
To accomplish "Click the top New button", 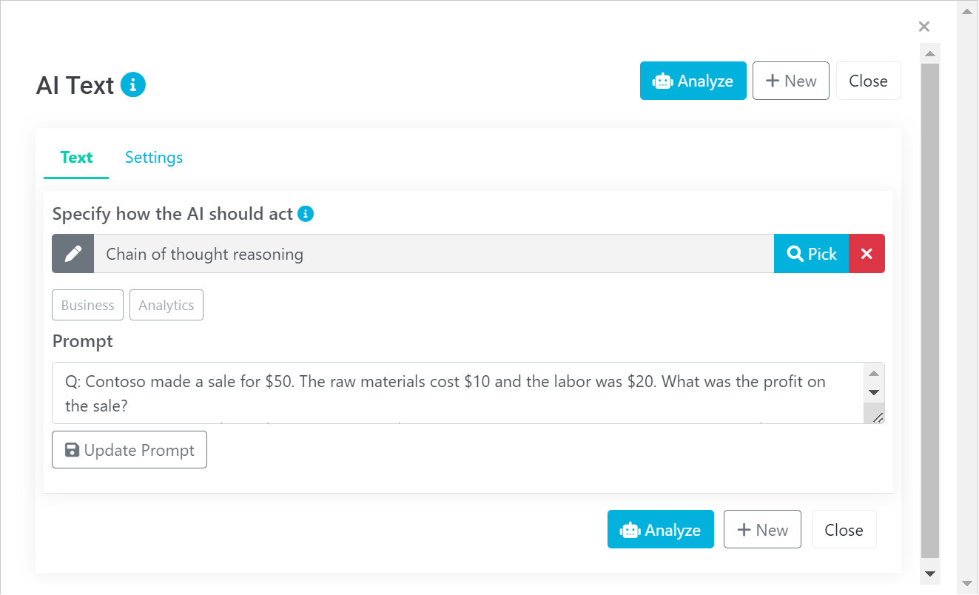I will coord(790,81).
